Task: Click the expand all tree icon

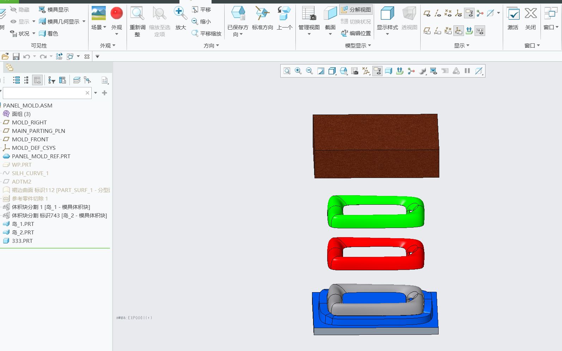Action: [16, 80]
